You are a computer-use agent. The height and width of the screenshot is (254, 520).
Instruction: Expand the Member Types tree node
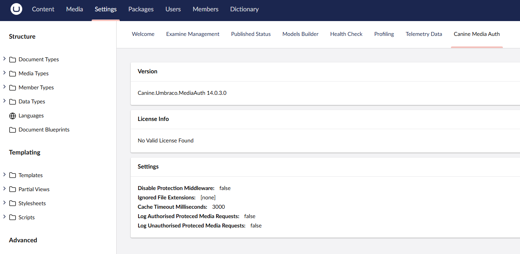[4, 87]
